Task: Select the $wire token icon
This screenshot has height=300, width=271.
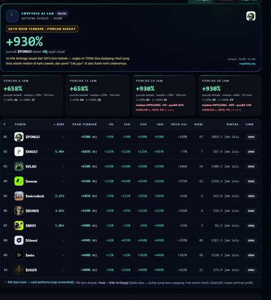Action: 19,255
